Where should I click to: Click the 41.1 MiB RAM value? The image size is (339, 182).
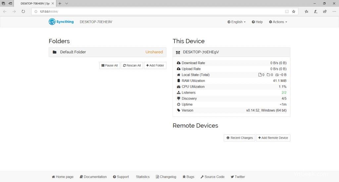279,81
